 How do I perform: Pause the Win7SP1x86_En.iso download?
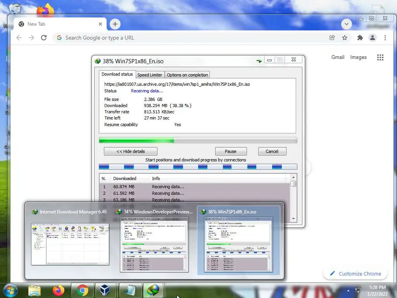(x=231, y=151)
